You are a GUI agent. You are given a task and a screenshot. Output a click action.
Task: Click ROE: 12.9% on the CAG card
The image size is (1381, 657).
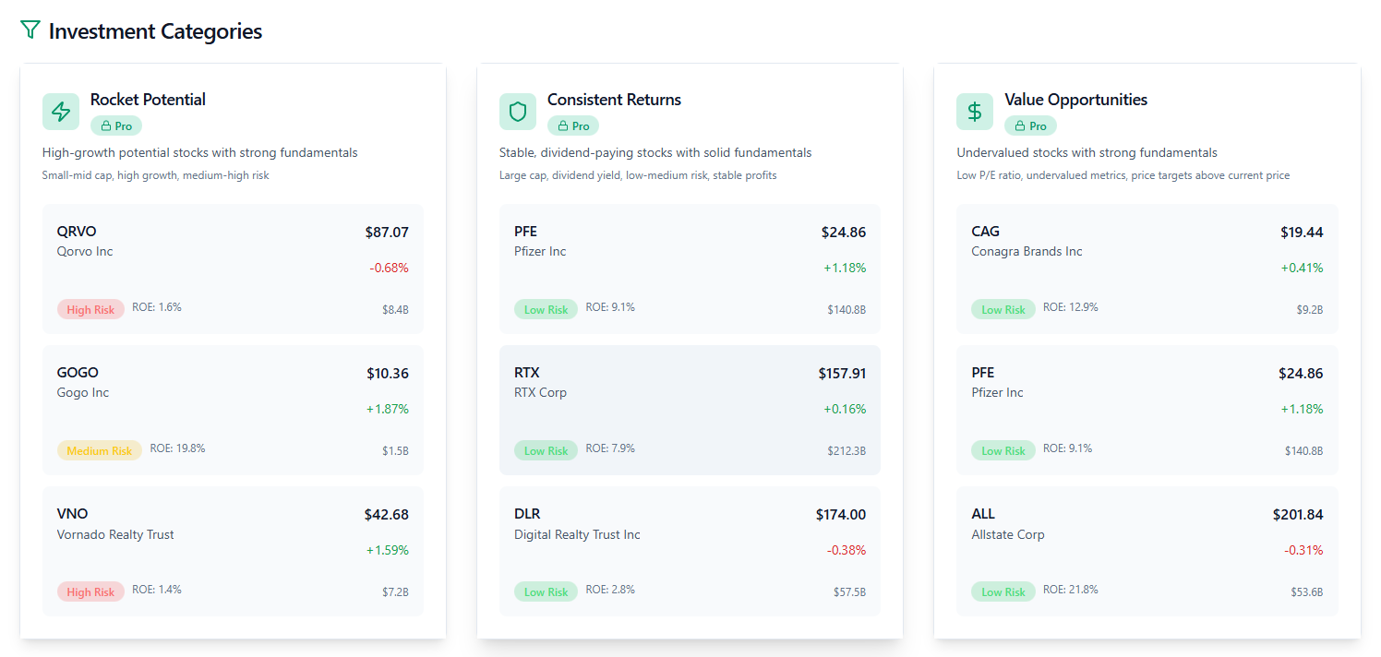point(1071,307)
